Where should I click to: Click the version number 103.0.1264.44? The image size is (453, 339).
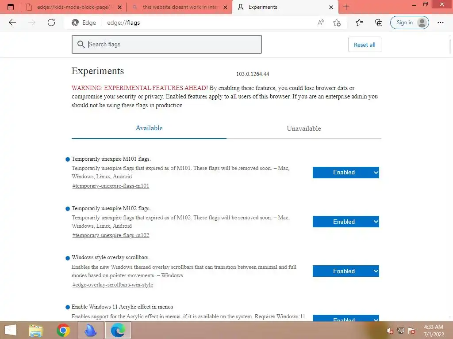253,74
